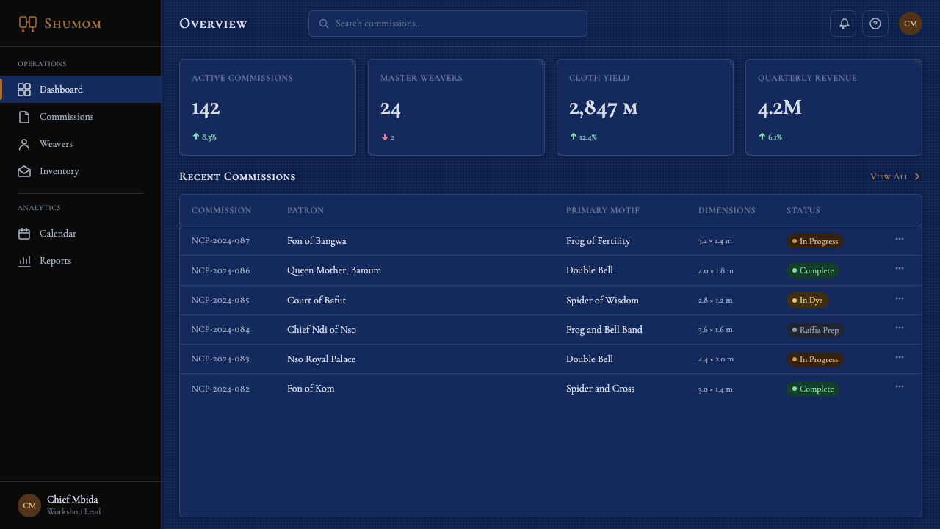Open more options for NCP-2024-082
Viewport: 940px width, 529px height.
click(900, 386)
